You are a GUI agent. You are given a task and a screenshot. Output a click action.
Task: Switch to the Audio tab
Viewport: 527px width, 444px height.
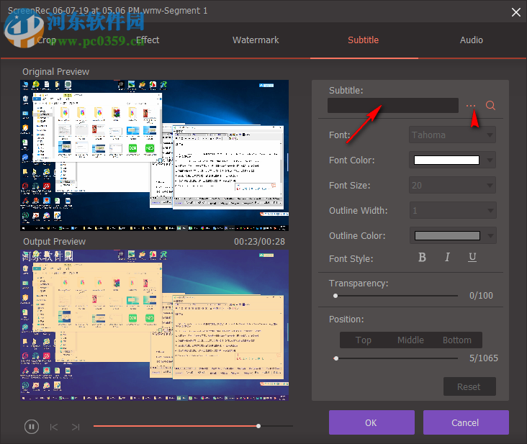pos(472,40)
